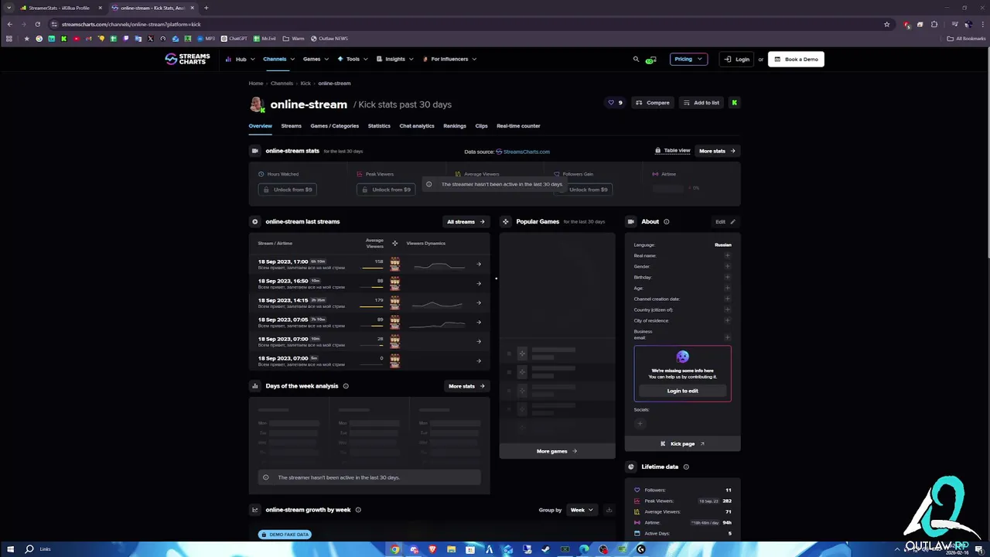Click plus icon beside Real name field
990x557 pixels.
tap(727, 255)
